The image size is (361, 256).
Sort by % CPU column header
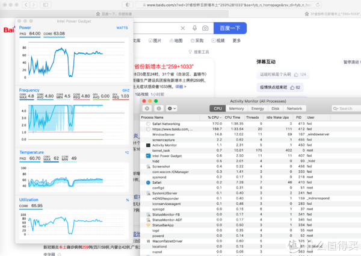coord(212,117)
